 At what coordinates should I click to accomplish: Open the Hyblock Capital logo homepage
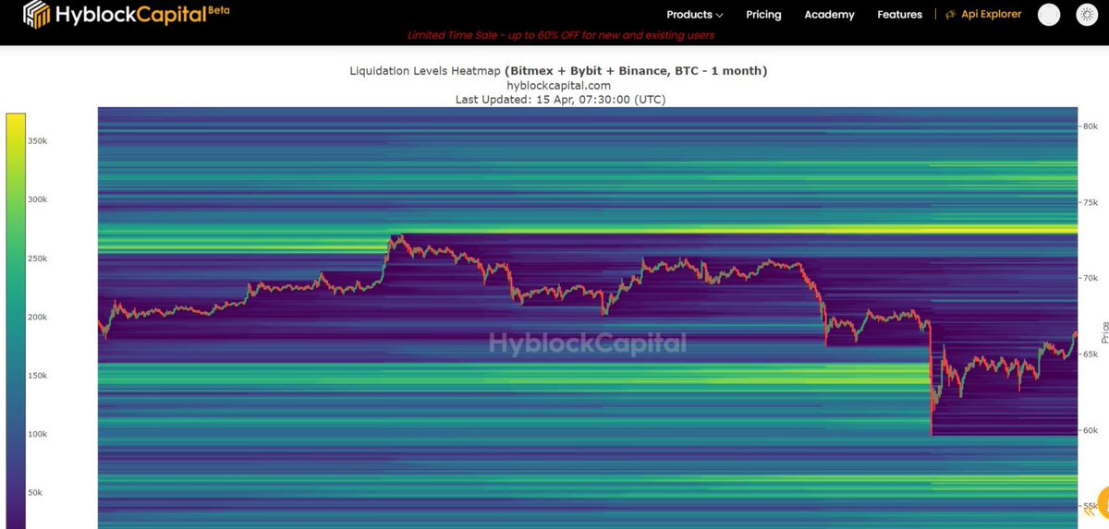126,14
